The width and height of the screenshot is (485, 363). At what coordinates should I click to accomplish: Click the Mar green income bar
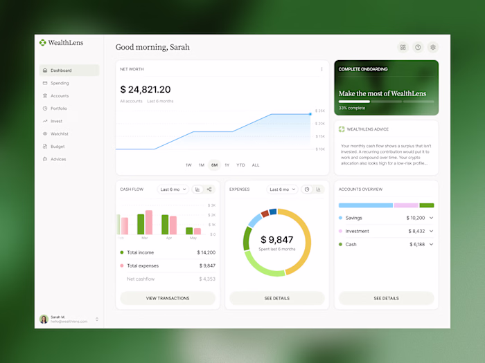pyautogui.click(x=141, y=224)
